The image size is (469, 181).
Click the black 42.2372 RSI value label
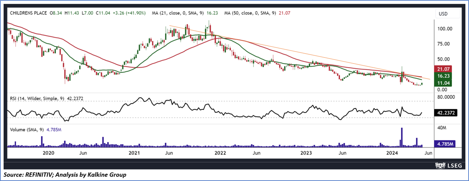pyautogui.click(x=446, y=113)
